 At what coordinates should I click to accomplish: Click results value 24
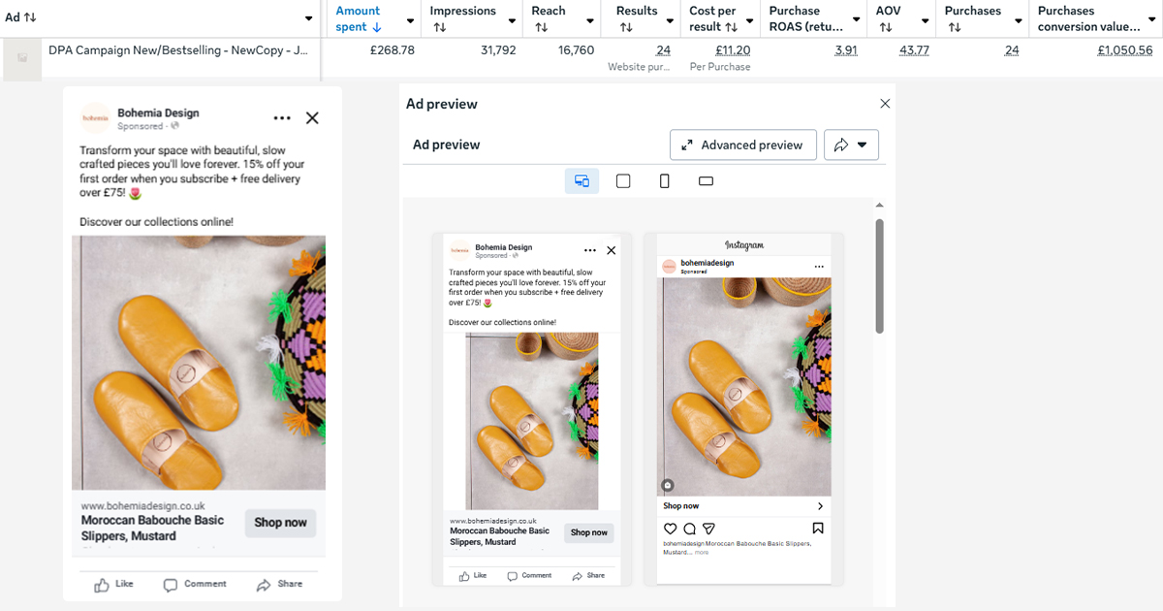pos(663,49)
